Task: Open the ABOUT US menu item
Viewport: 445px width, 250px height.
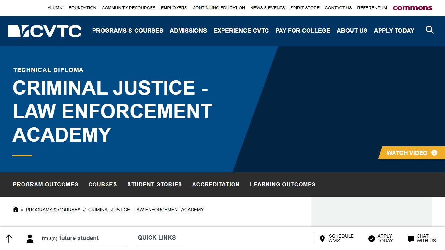Action: pyautogui.click(x=352, y=31)
